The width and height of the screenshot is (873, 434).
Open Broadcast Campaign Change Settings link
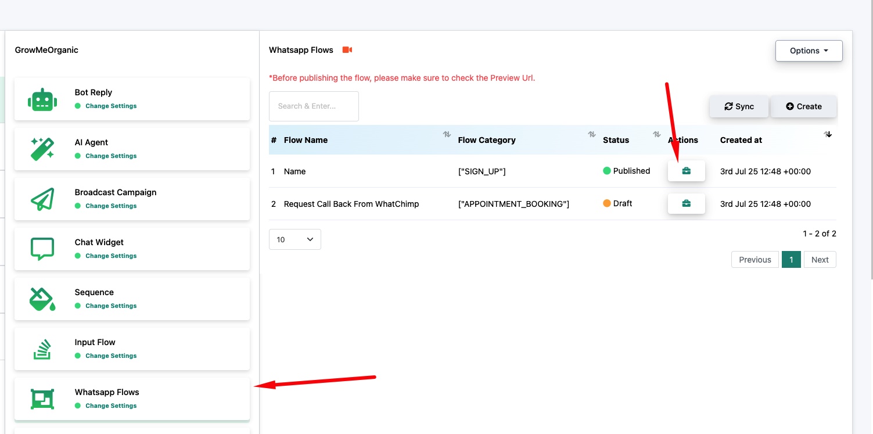point(111,206)
